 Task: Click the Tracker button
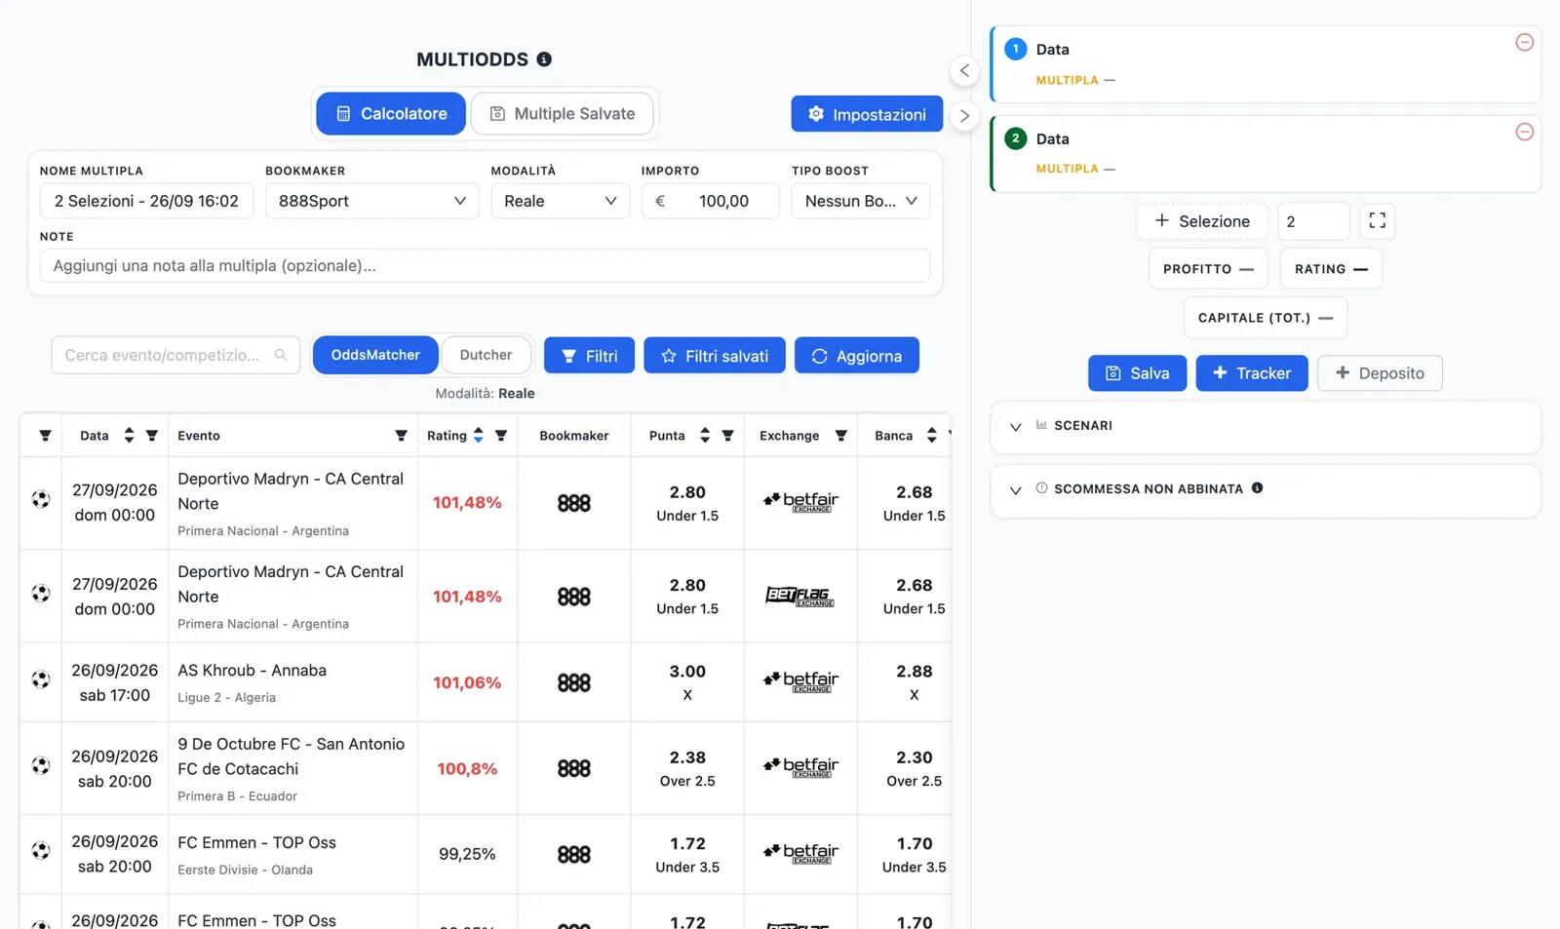click(x=1252, y=373)
